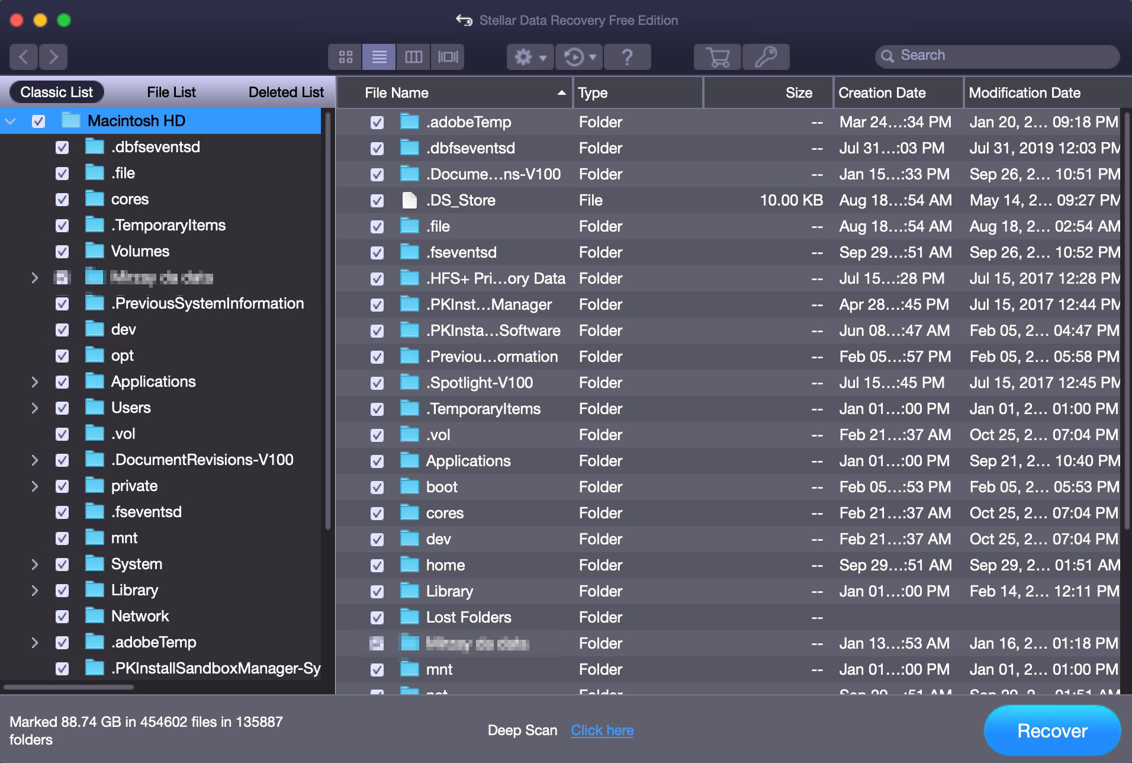This screenshot has width=1132, height=763.
Task: Switch to icon grid view
Action: pos(345,57)
